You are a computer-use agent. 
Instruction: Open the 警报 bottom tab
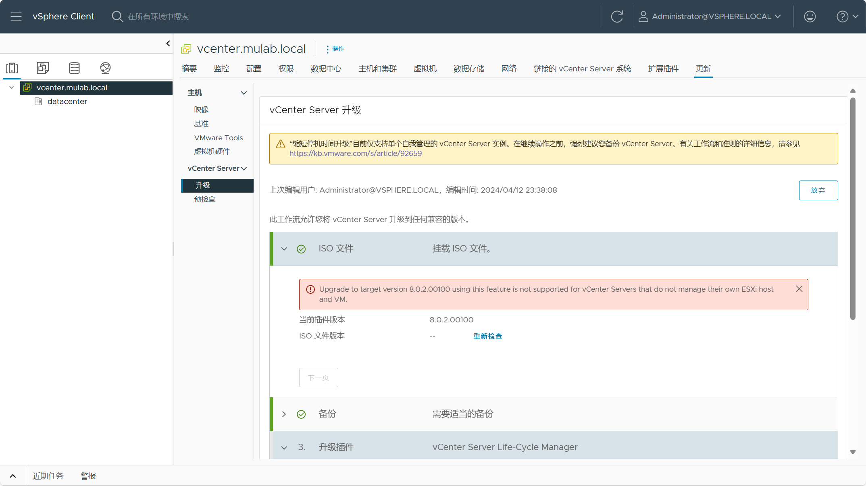click(x=88, y=476)
